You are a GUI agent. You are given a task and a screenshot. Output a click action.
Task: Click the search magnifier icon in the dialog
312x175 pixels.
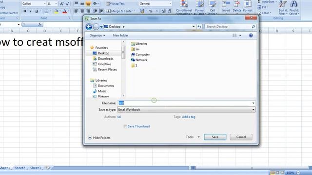tap(253, 27)
